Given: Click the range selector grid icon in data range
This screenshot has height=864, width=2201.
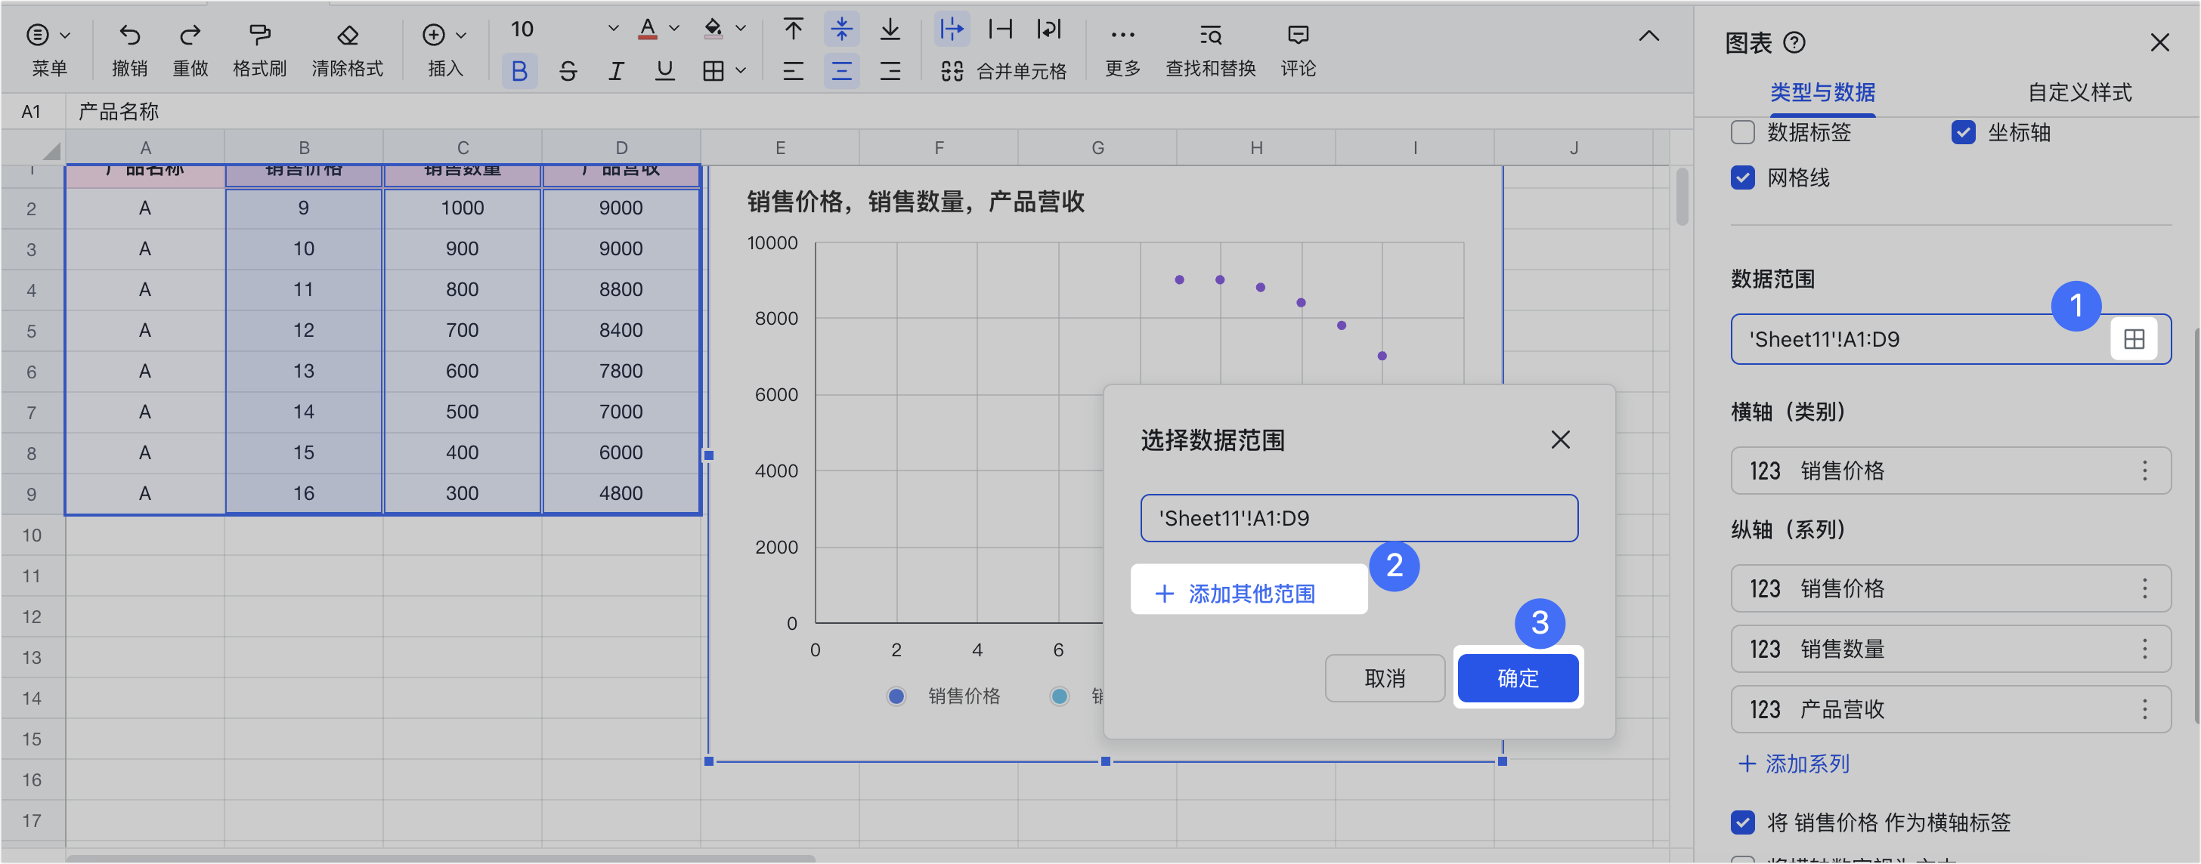Looking at the screenshot, I should point(2134,339).
